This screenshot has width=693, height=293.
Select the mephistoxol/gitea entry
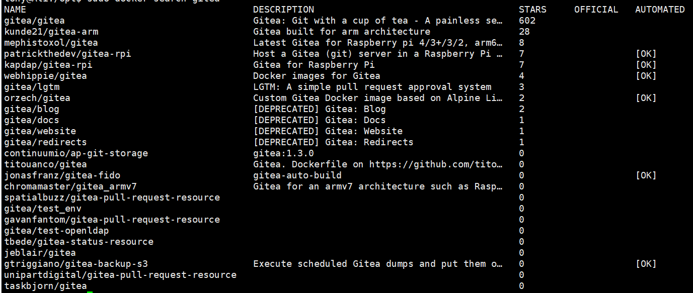[51, 43]
